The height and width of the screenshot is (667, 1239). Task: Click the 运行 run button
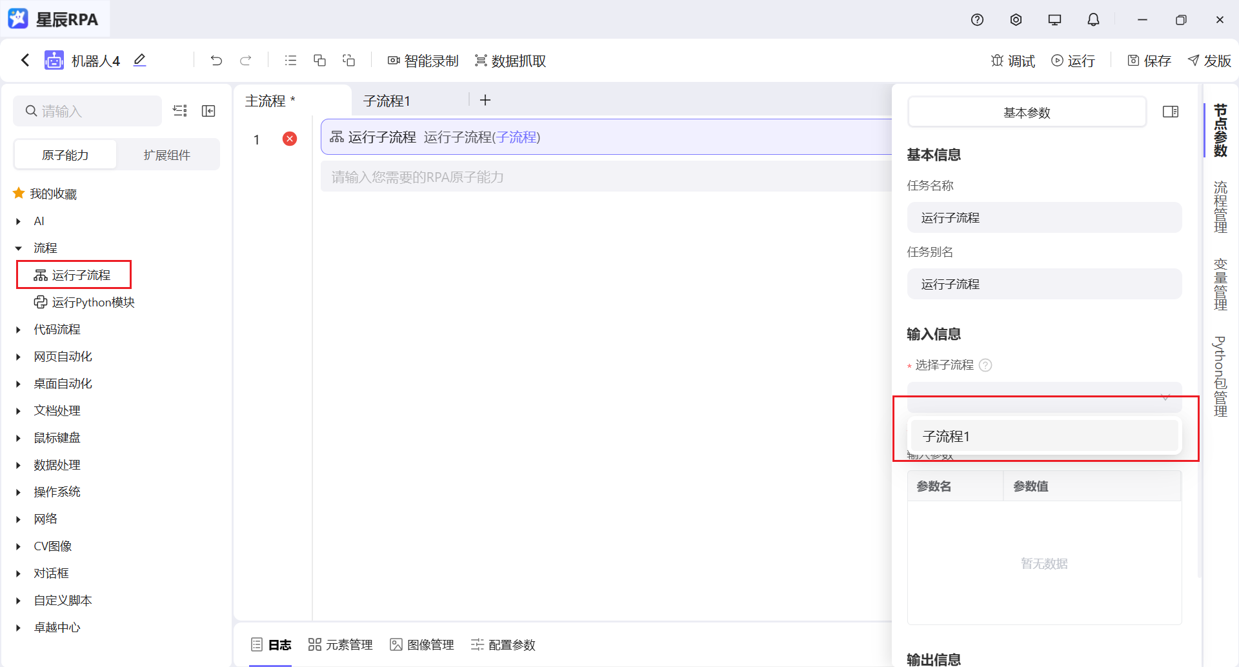pyautogui.click(x=1073, y=60)
